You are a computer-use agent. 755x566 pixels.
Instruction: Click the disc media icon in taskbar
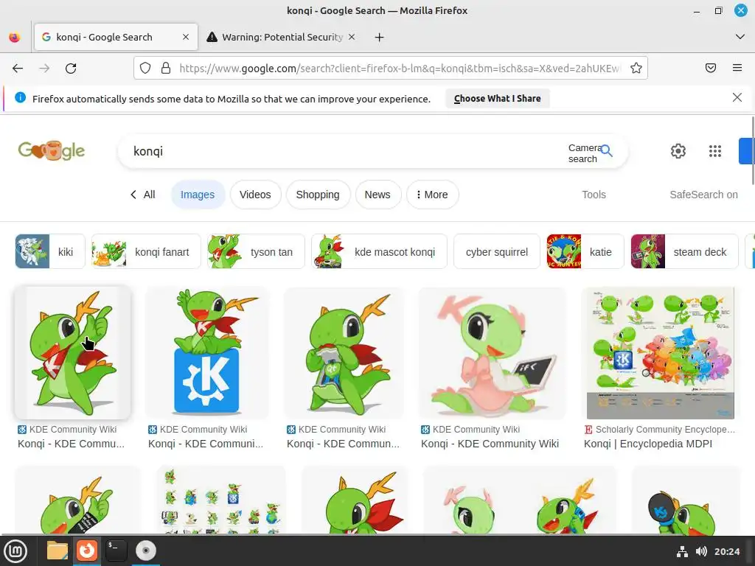[146, 551]
